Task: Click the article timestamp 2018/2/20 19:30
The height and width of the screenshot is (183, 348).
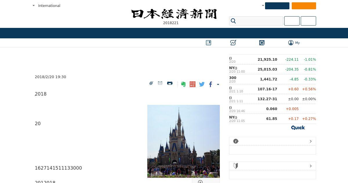Action: click(x=50, y=77)
